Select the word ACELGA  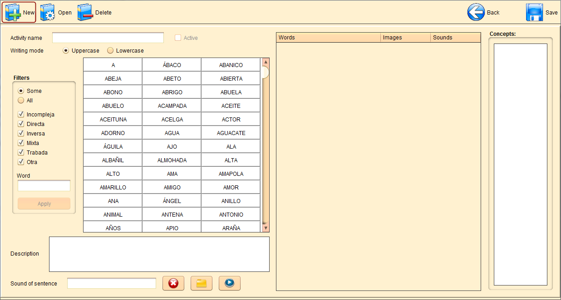pyautogui.click(x=172, y=119)
